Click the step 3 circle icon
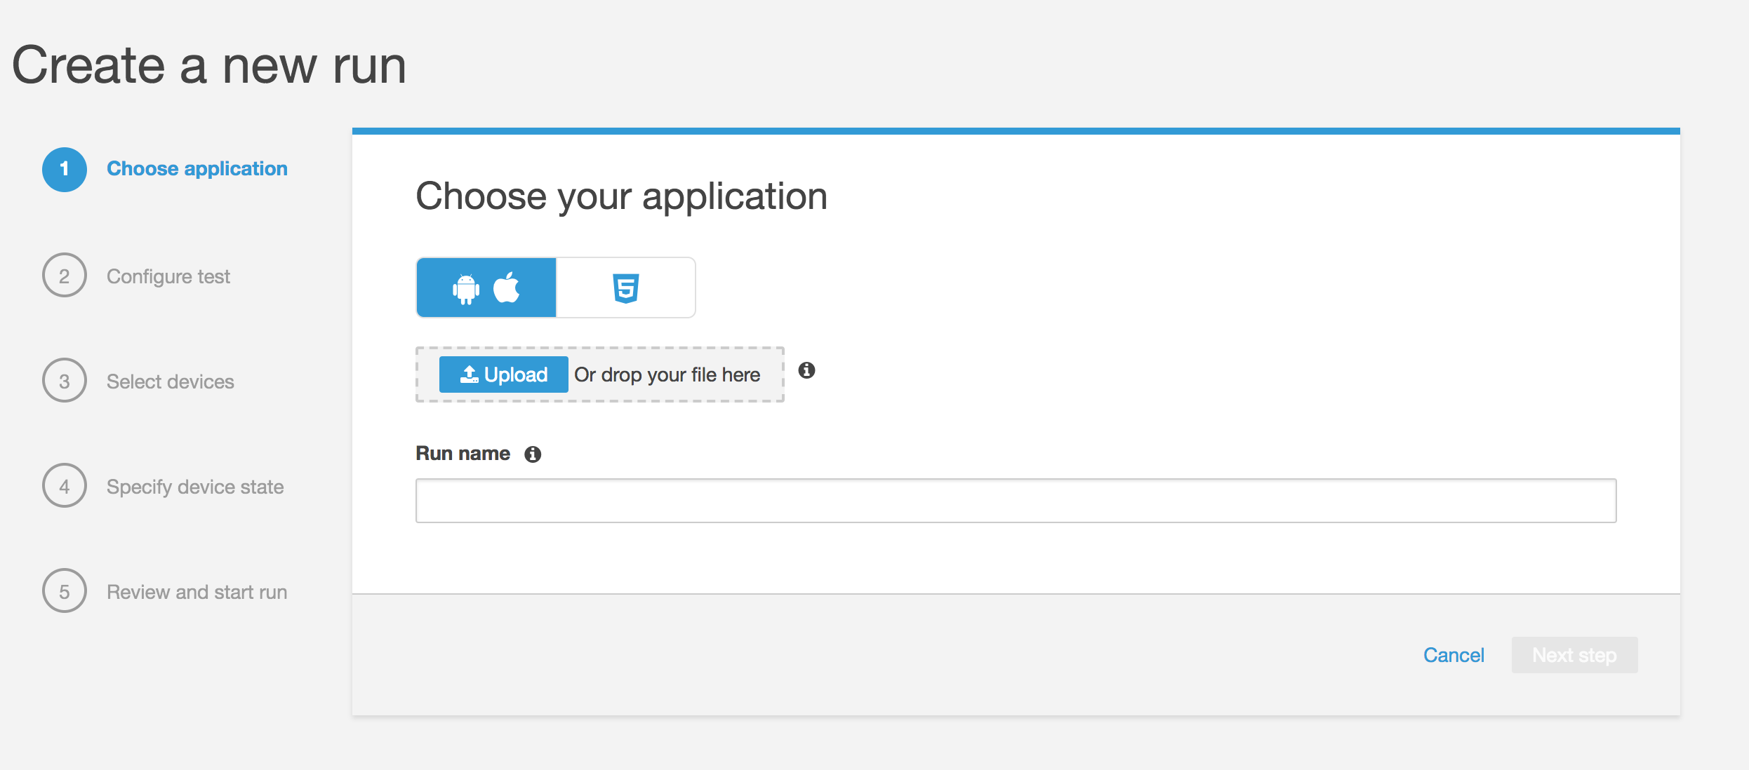The height and width of the screenshot is (770, 1749). (65, 381)
